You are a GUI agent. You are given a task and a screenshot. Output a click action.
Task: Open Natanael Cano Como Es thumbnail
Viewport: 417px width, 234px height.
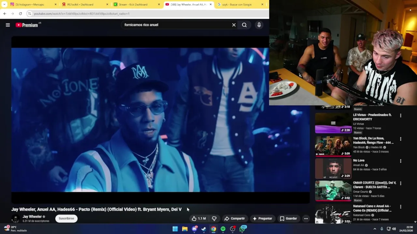[333, 214]
